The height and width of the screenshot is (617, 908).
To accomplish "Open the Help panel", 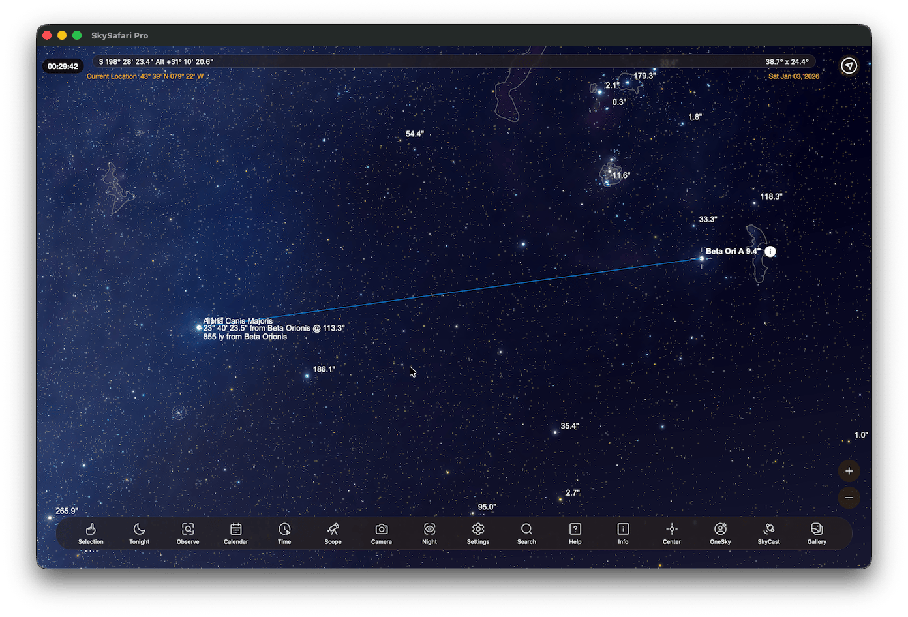I will (575, 533).
